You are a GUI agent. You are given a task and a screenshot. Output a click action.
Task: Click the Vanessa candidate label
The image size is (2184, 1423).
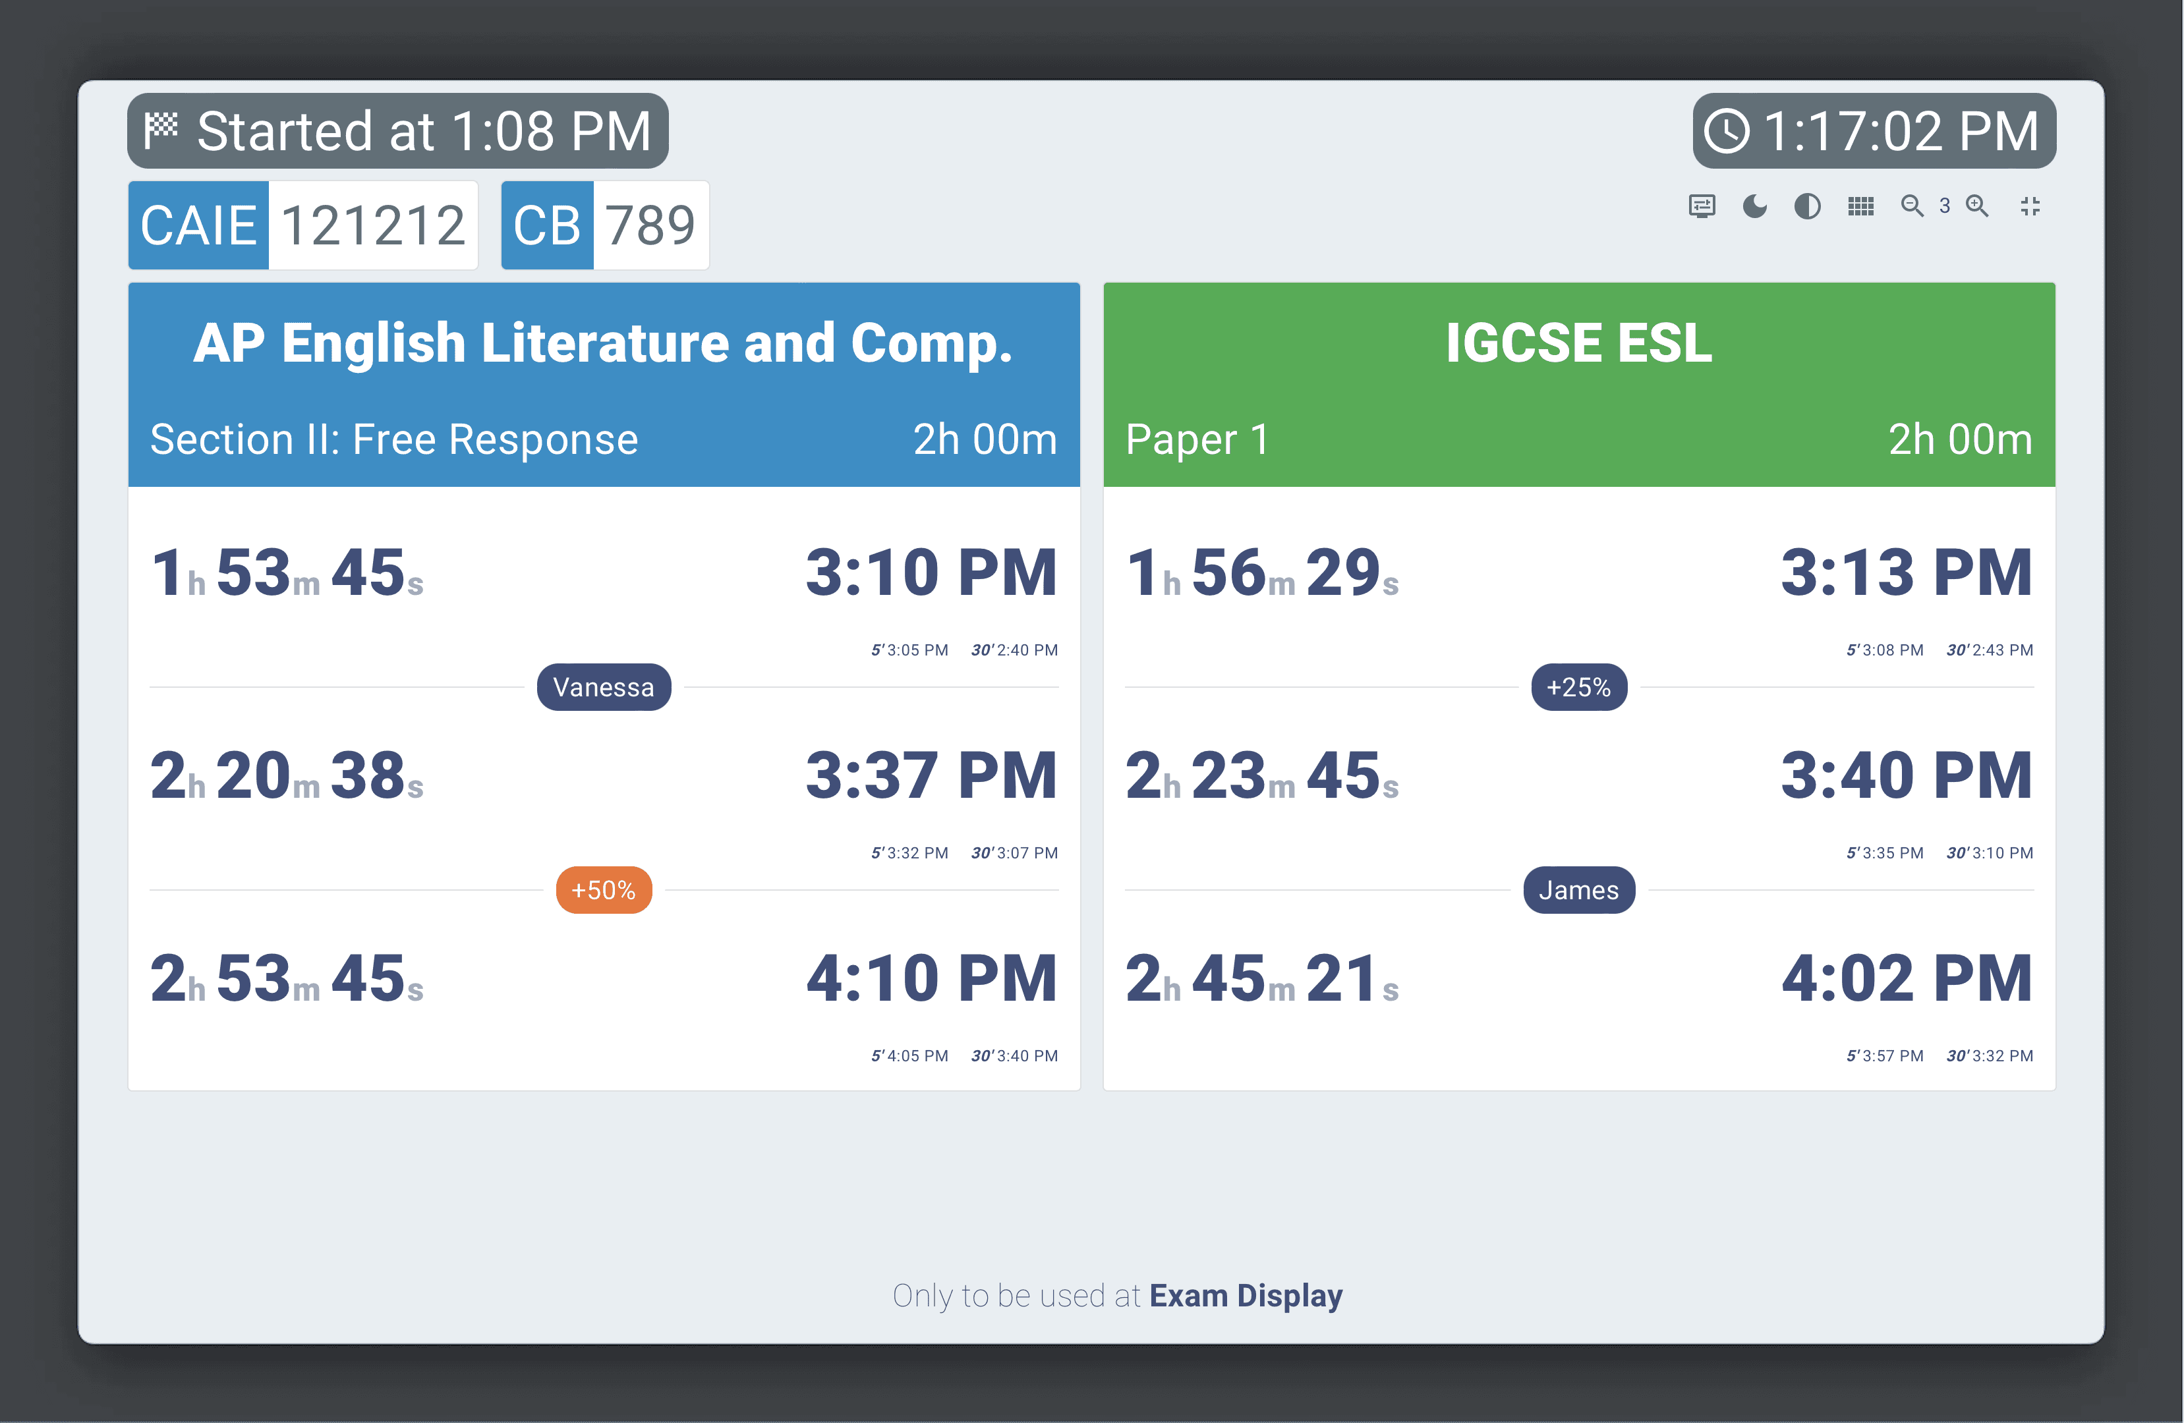click(604, 687)
